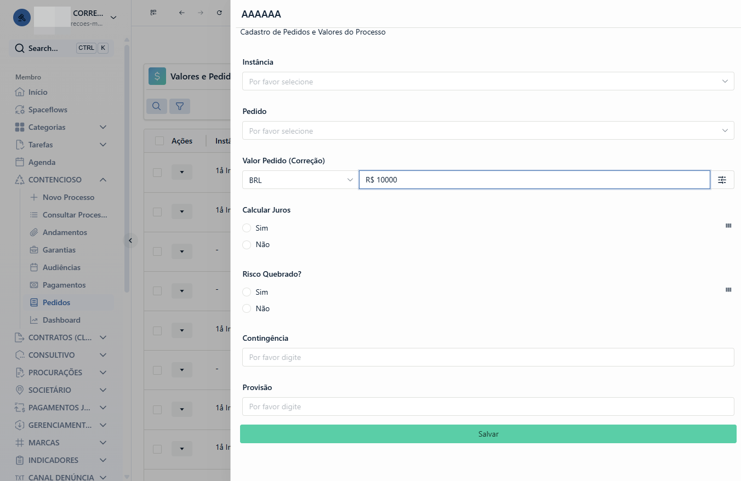Open the workspace switcher at top left
The image size is (741, 481).
click(66, 17)
